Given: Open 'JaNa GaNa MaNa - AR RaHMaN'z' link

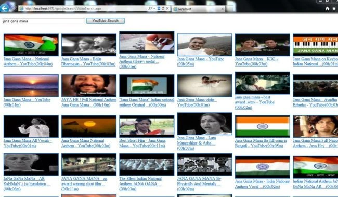Looking at the screenshot, I should [x=27, y=184].
